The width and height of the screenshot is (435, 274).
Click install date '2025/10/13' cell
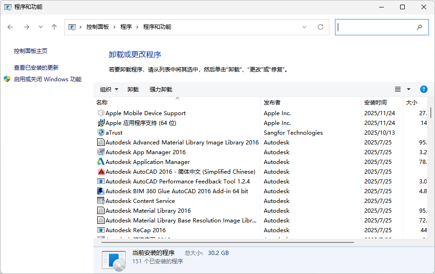(379, 133)
